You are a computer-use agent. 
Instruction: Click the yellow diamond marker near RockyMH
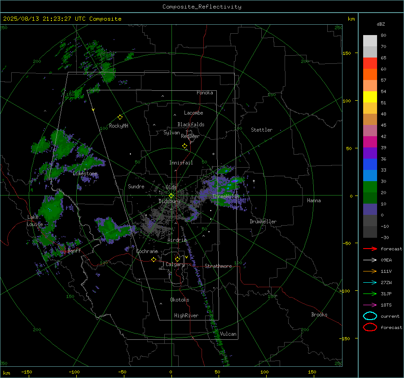[120, 117]
